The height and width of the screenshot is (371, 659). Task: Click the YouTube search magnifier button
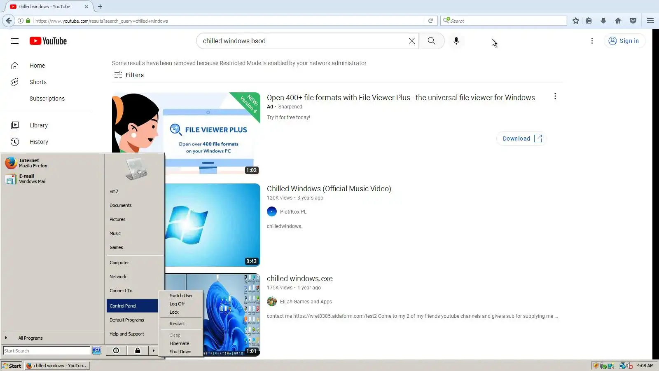431,41
